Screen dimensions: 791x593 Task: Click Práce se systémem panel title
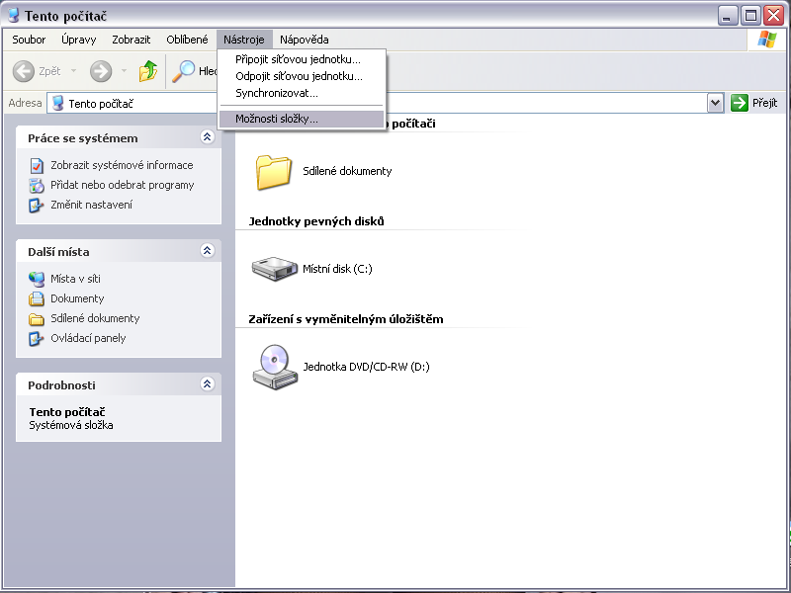[83, 138]
